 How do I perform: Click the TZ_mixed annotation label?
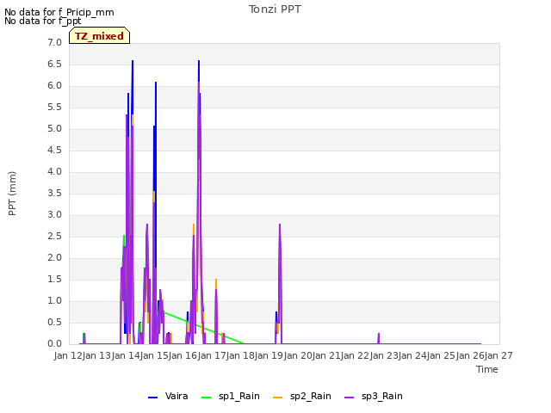pyautogui.click(x=100, y=36)
